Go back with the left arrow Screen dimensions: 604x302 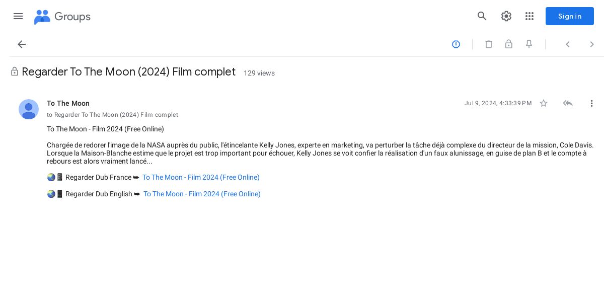pyautogui.click(x=22, y=44)
